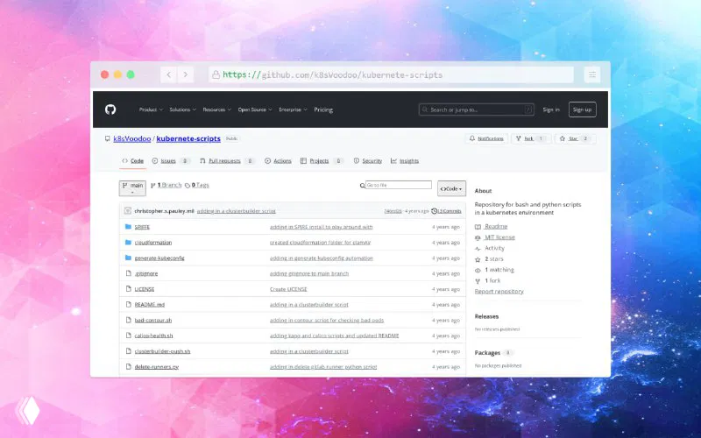Click the commit author avatar icon
Viewport: 701px width, 438px height.
tap(128, 210)
